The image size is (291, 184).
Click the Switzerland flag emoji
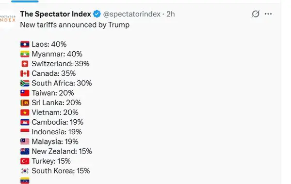point(25,64)
